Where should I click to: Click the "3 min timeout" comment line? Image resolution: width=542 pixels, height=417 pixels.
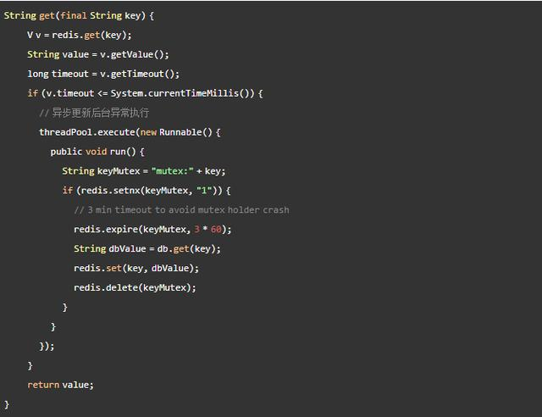(181, 210)
